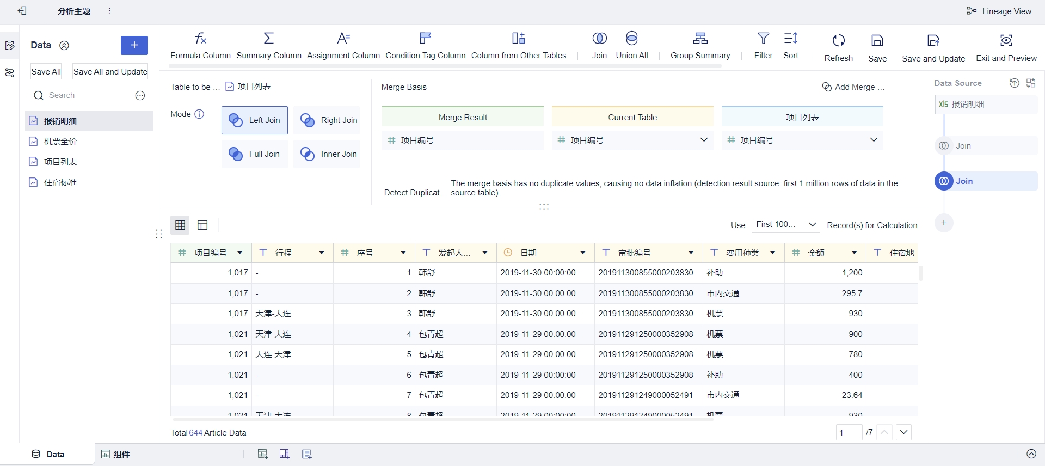Switch to Full Join mode
The height and width of the screenshot is (466, 1045).
click(x=255, y=154)
